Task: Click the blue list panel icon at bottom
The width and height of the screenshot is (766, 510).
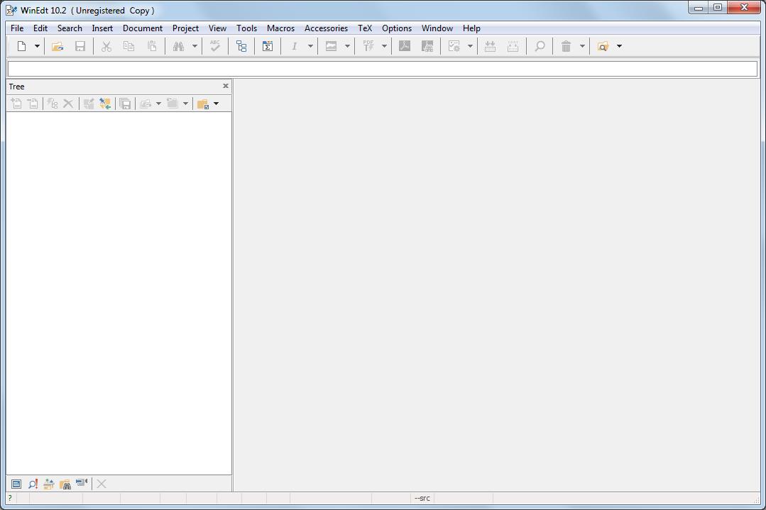Action: pos(16,484)
